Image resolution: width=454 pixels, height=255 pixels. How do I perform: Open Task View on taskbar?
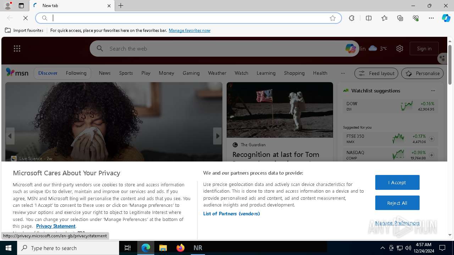pyautogui.click(x=128, y=248)
